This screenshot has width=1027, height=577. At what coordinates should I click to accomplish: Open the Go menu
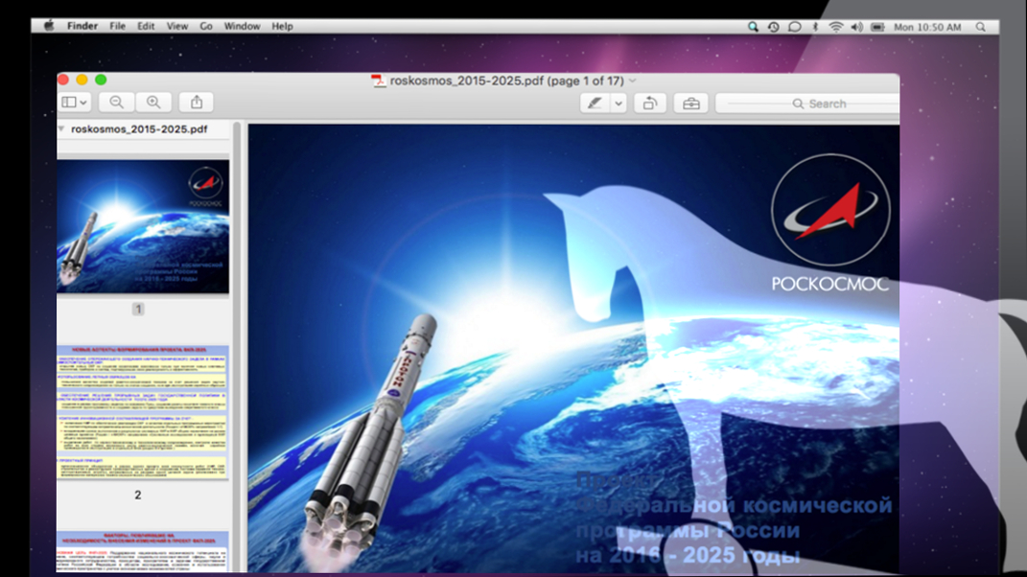tap(205, 26)
